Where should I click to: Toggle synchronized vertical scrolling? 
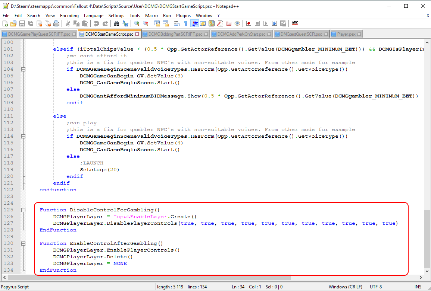(x=157, y=23)
